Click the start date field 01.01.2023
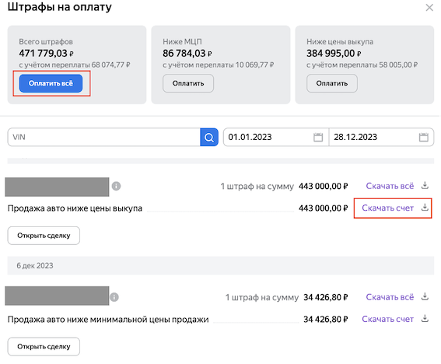The width and height of the screenshot is (441, 364). tap(277, 137)
